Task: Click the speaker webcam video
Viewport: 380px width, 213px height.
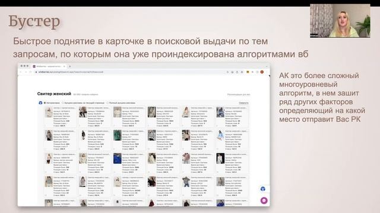Action: pos(340,21)
